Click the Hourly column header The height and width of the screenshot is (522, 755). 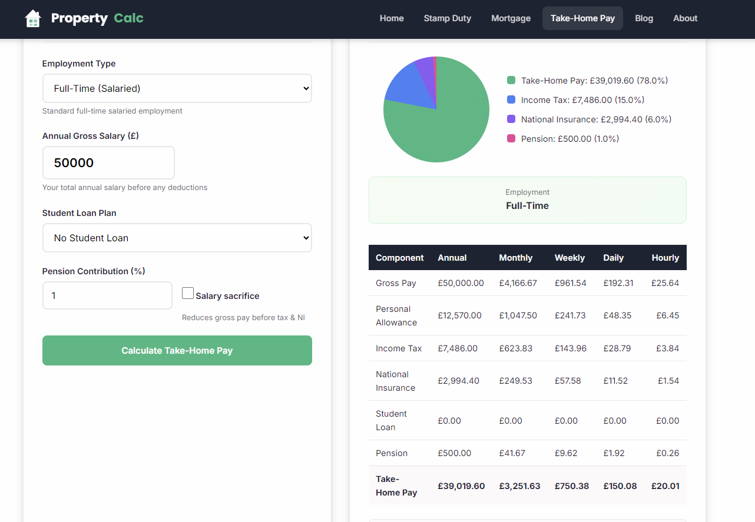tap(665, 258)
